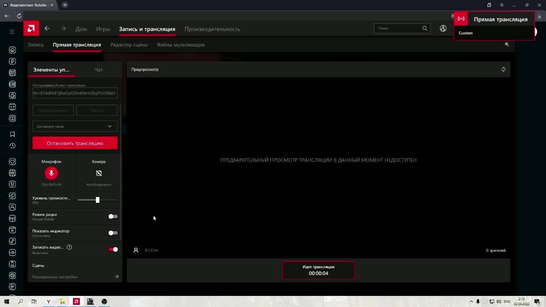
Task: Open the Rutube sidebar history clock icon
Action: [x=12, y=145]
